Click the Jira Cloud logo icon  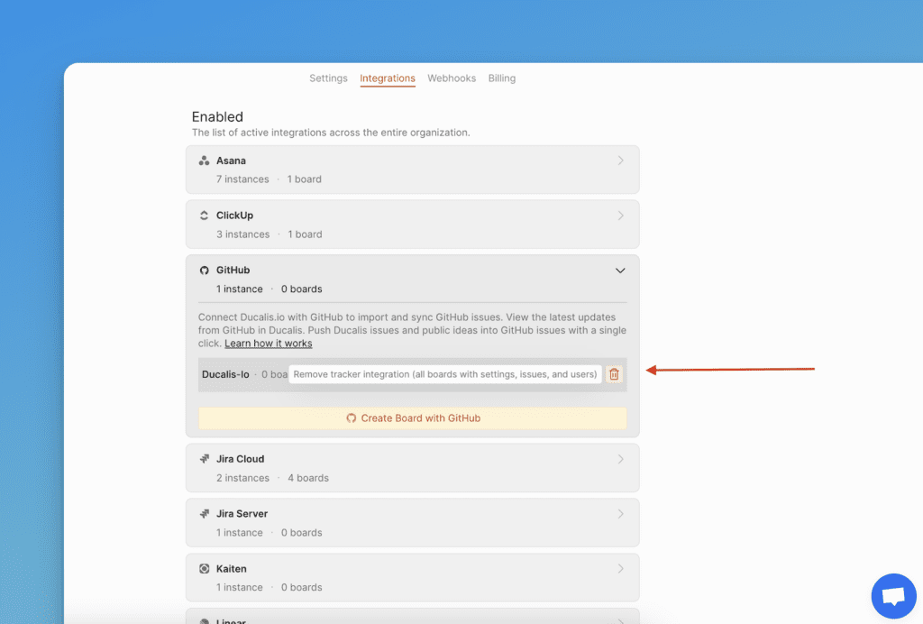click(205, 459)
